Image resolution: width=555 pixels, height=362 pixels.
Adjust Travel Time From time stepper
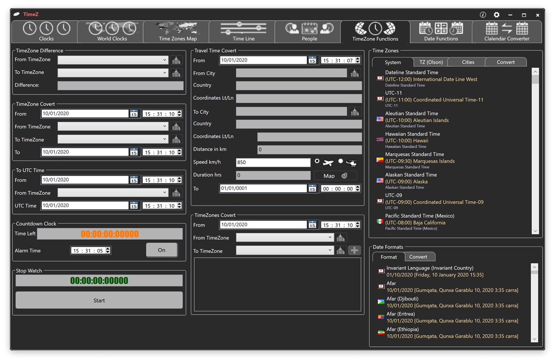[x=358, y=60]
